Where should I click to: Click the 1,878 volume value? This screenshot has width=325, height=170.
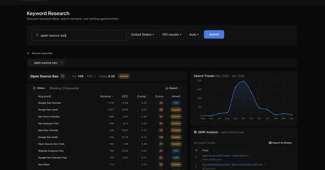[x=110, y=103]
